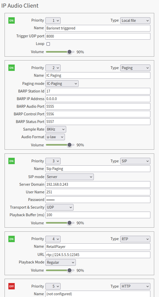
Task: Open the Type dropdown showing Local file
Action: 135,21
